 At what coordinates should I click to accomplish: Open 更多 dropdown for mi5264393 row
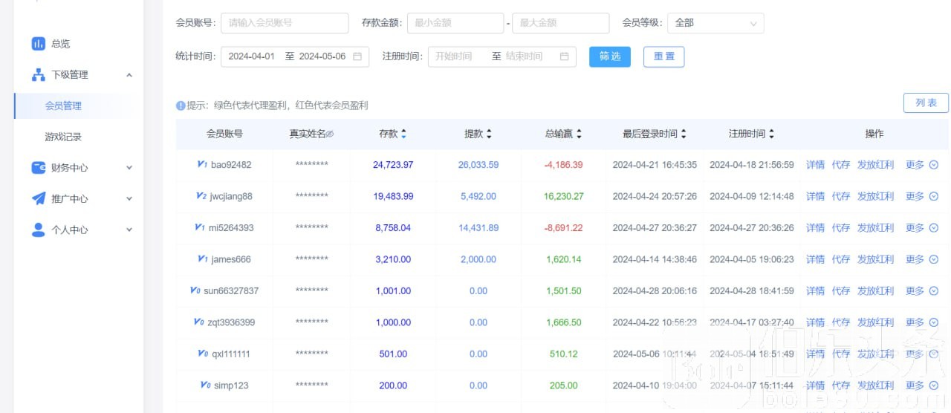pyautogui.click(x=922, y=228)
